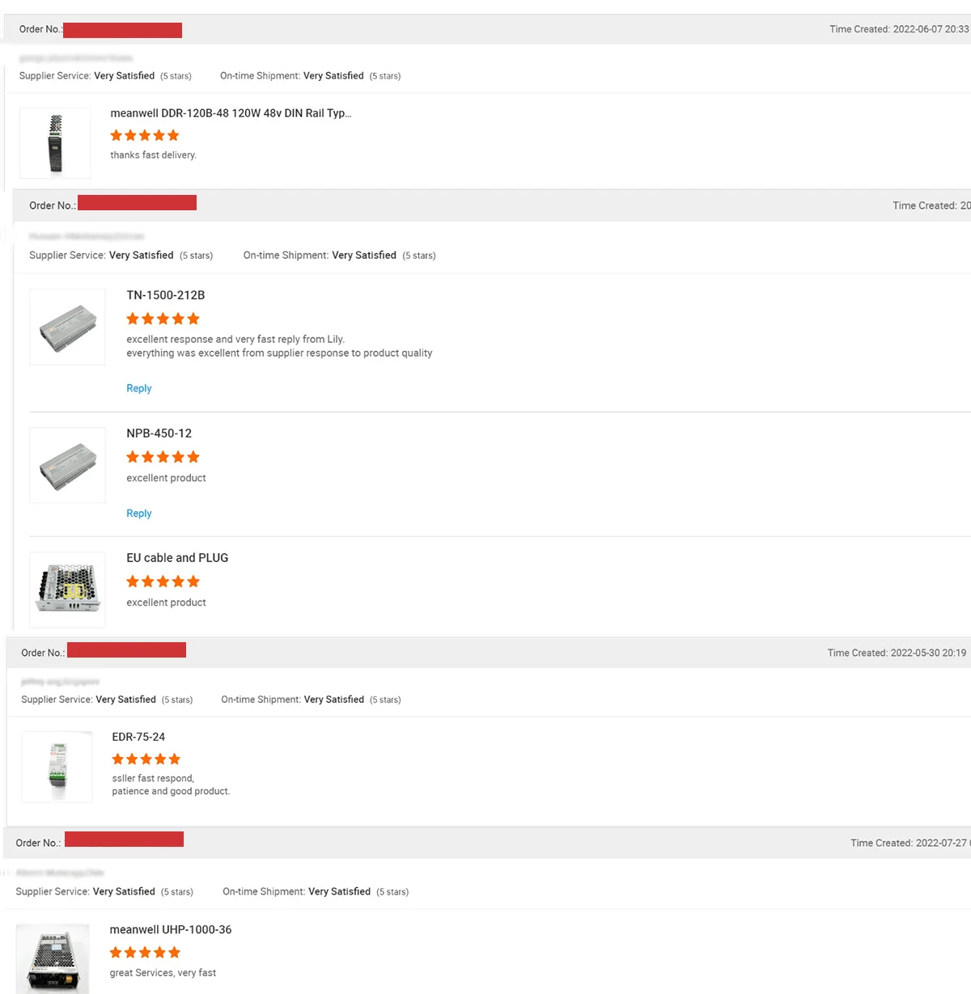Open the EU cable and PLUG title
The image size is (971, 994).
(x=177, y=558)
